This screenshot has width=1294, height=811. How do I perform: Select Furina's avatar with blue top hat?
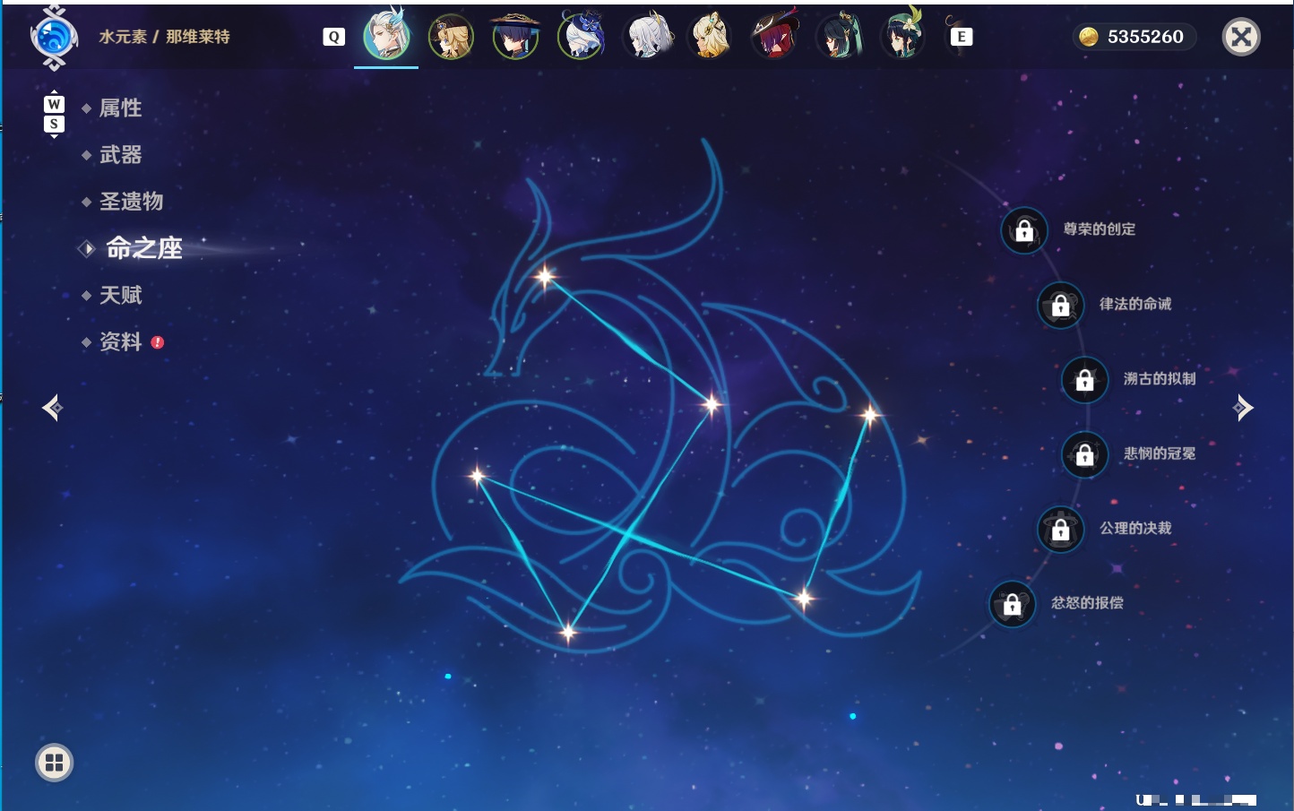coord(581,37)
